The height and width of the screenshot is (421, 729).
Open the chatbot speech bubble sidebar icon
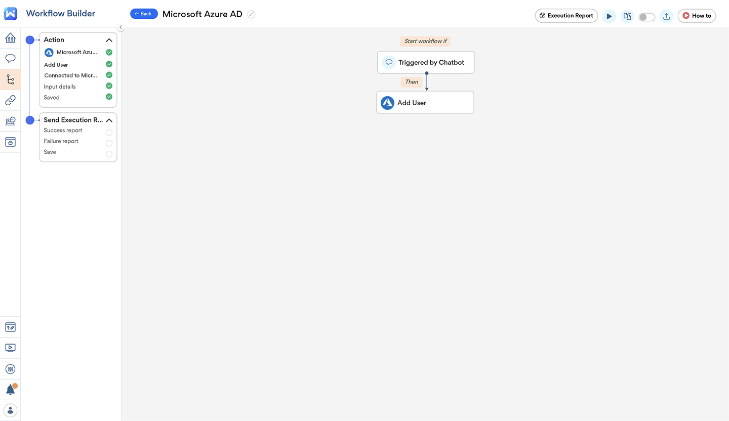point(10,59)
